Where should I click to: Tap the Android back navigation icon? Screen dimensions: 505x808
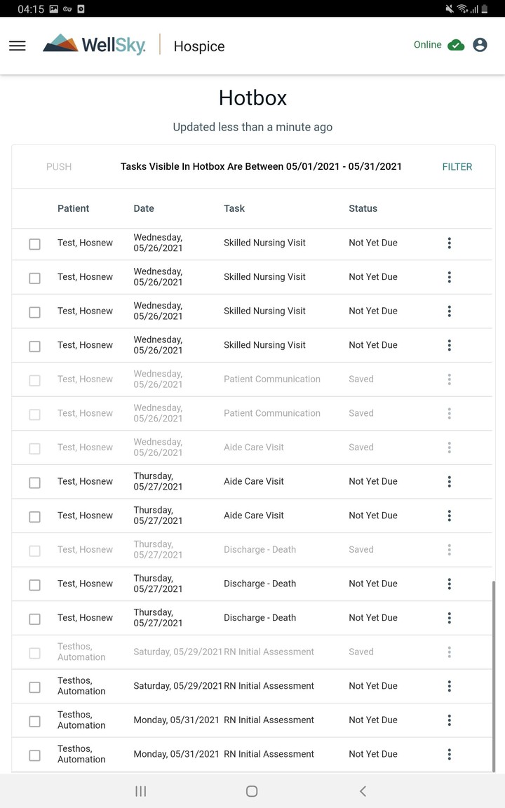[x=363, y=791]
